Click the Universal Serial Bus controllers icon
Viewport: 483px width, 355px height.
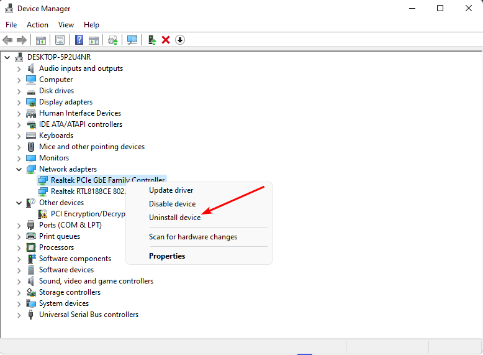pos(30,315)
